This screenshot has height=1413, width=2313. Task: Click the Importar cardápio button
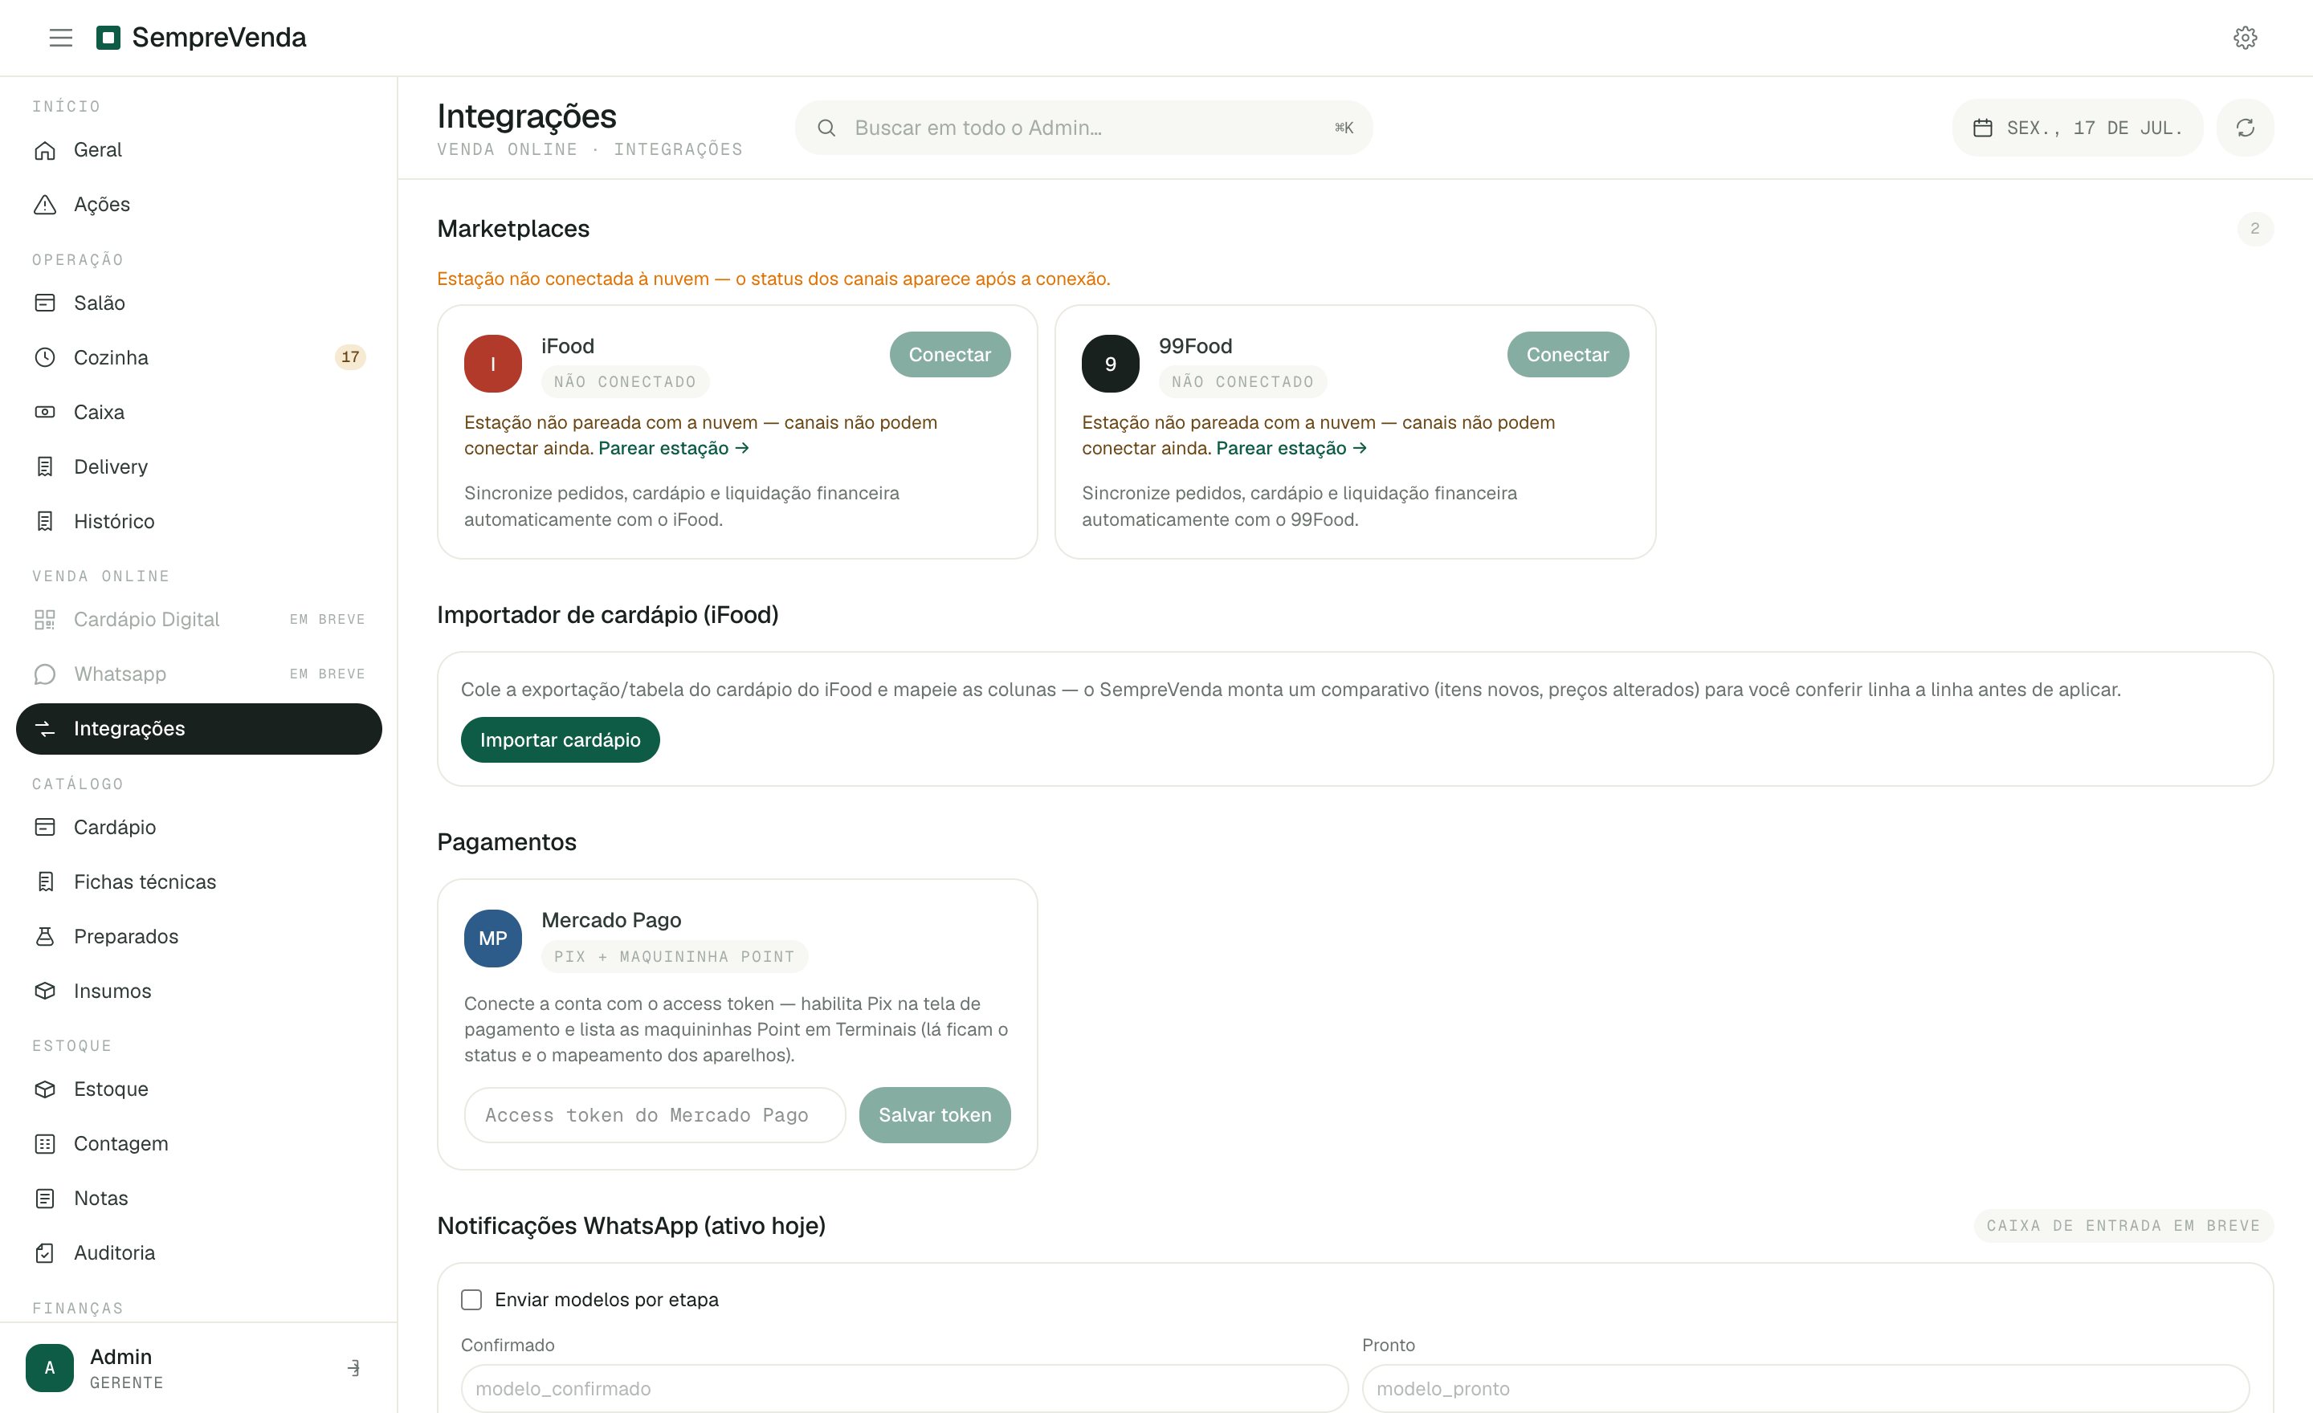click(561, 740)
